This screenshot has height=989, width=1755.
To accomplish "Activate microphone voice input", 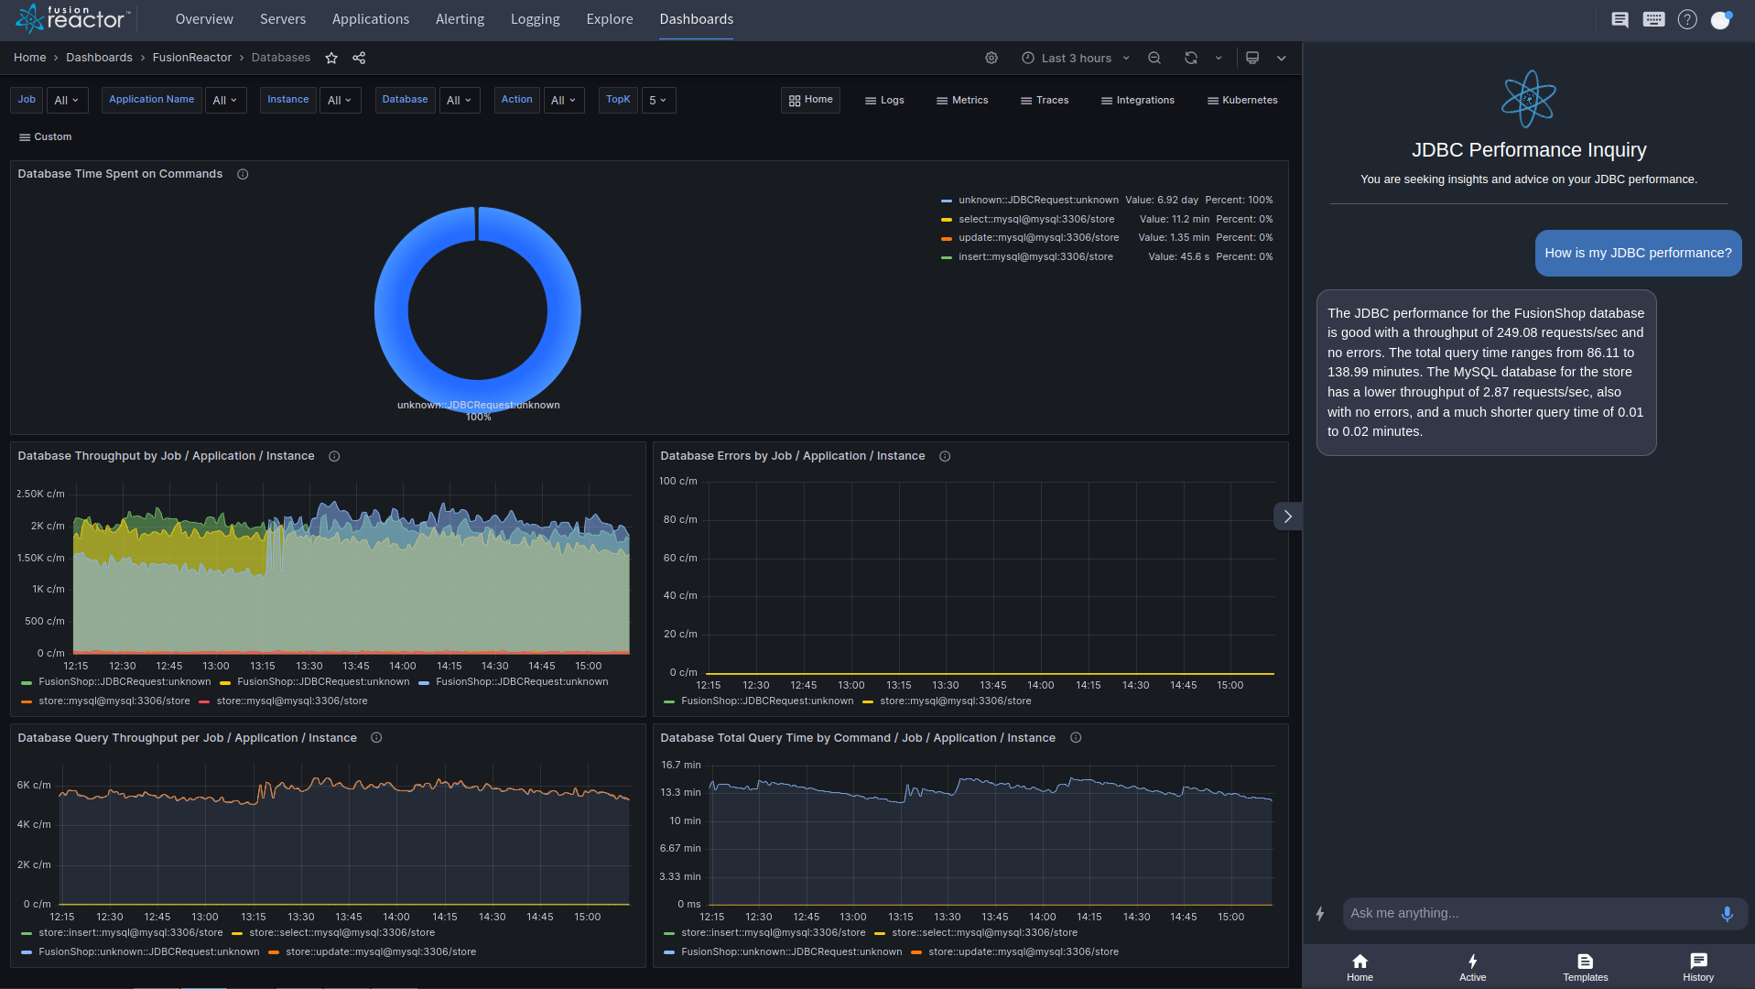I will click(1727, 913).
